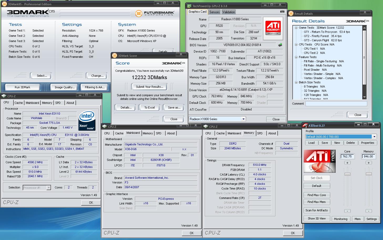Click Find Max Core in ATITool
The width and height of the screenshot is (383, 240).
[316, 195]
